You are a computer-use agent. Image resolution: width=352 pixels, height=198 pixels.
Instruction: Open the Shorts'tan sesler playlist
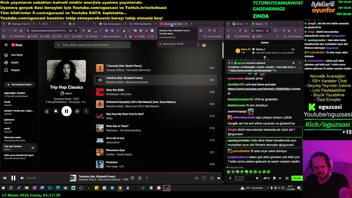(19, 139)
